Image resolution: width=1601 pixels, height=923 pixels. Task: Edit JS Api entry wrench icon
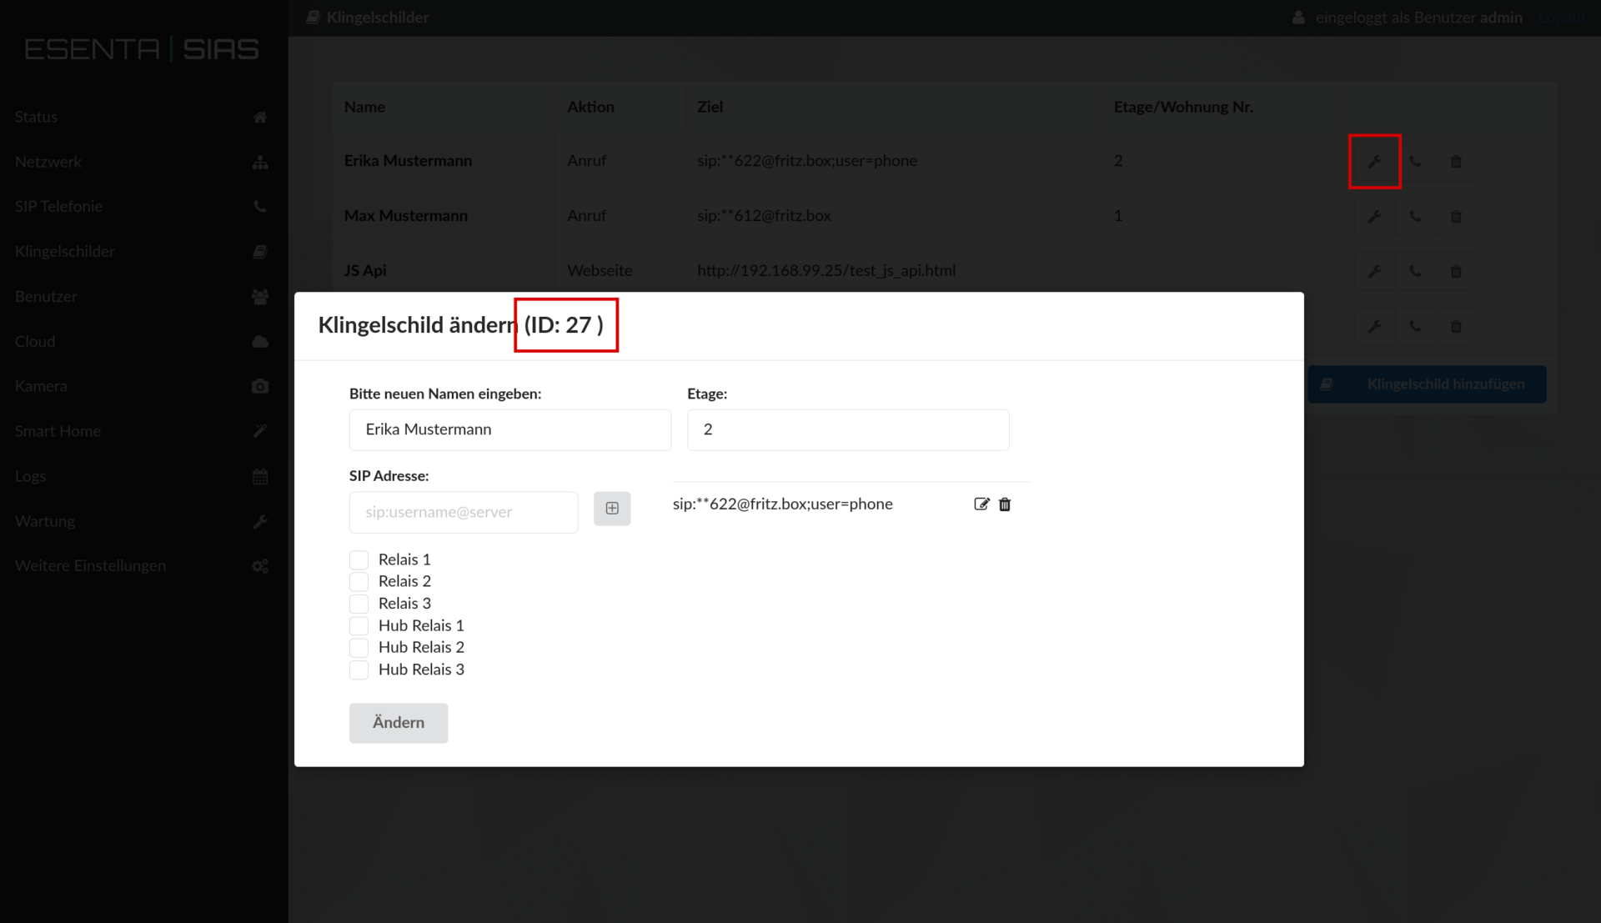pyautogui.click(x=1374, y=271)
